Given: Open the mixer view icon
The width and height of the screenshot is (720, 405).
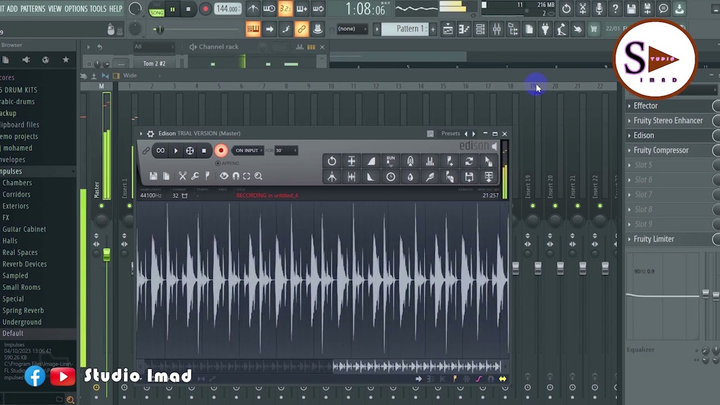Looking at the screenshot, I should (497, 29).
